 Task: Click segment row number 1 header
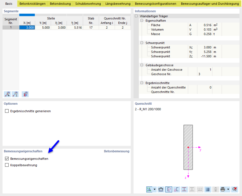click(11, 27)
